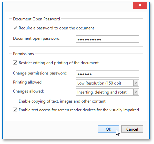The height and width of the screenshot is (144, 154).
Task: Select the Low Resolution (150 dpi) combo box
Action: [x=107, y=83]
